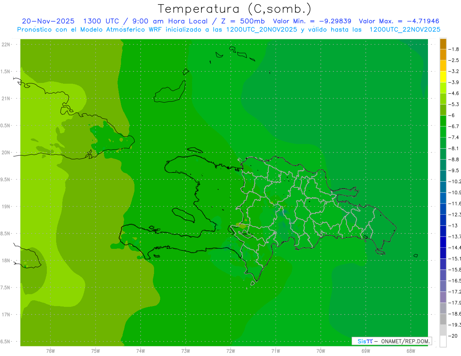Click the '72W' longitude label
The image size is (461, 356).
click(230, 351)
